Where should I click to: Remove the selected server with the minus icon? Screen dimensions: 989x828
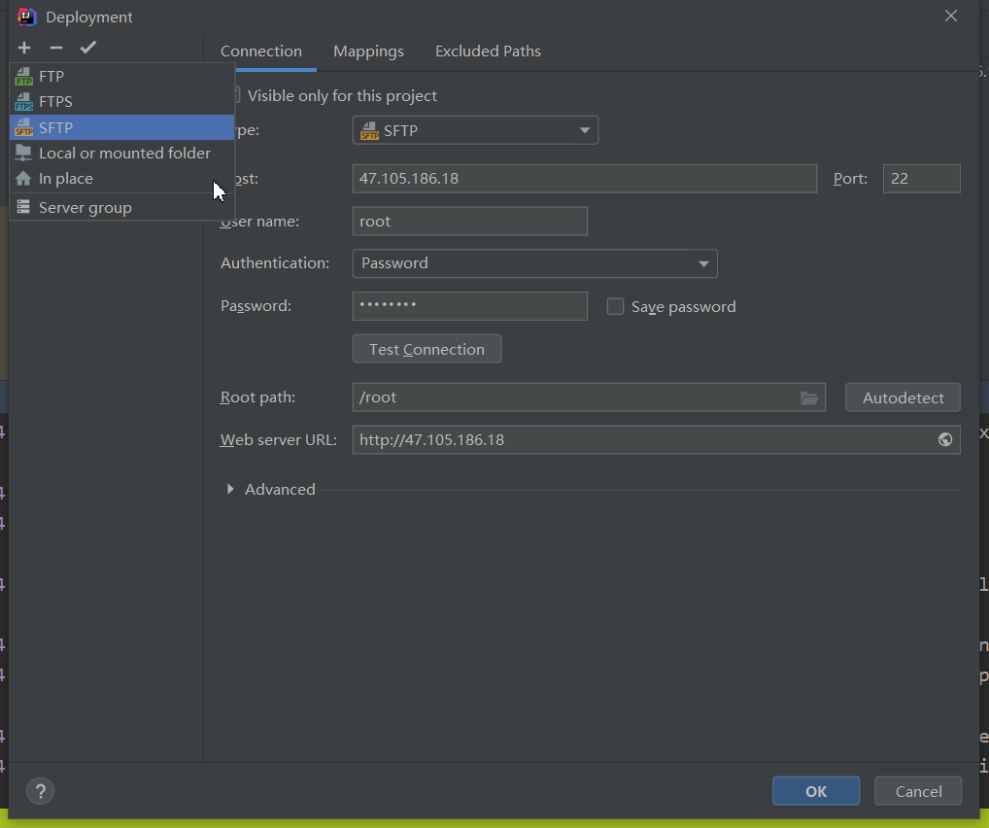click(56, 48)
